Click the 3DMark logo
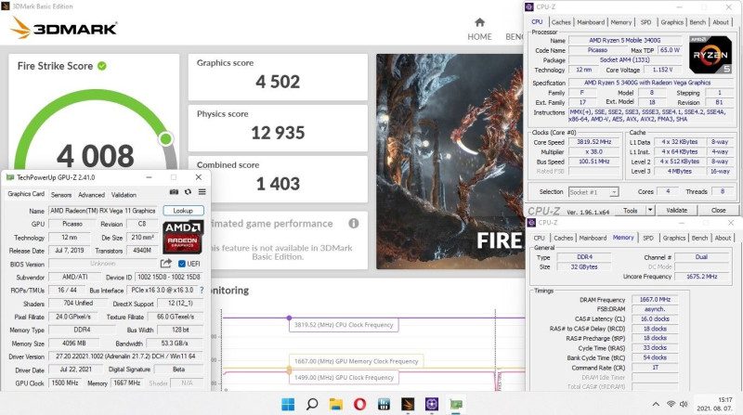The width and height of the screenshot is (743, 415). [x=63, y=28]
